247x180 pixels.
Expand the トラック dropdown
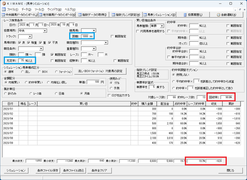click(30, 36)
